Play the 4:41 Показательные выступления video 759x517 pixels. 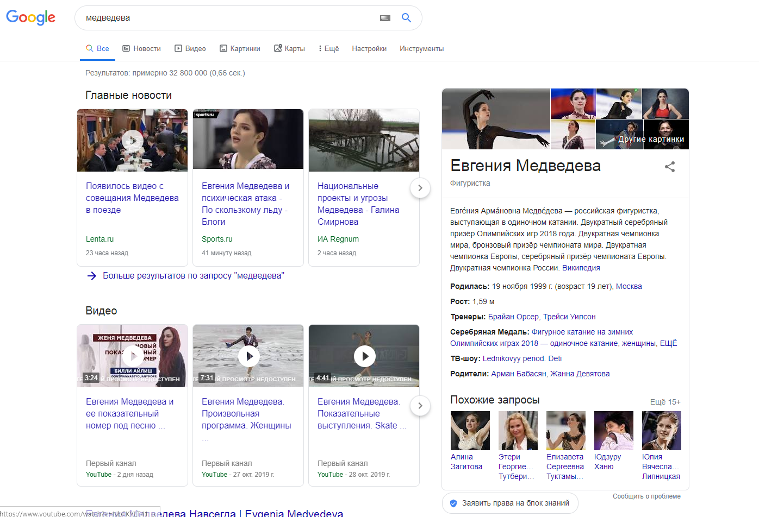[364, 356]
